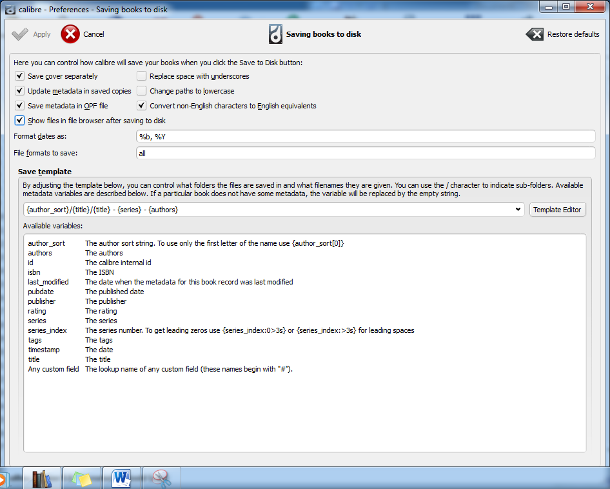Image resolution: width=610 pixels, height=489 pixels.
Task: Select the title variable name
Action: click(x=34, y=359)
